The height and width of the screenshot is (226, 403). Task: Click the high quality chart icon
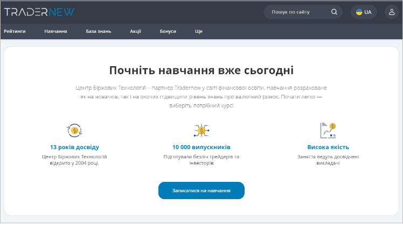pyautogui.click(x=328, y=130)
